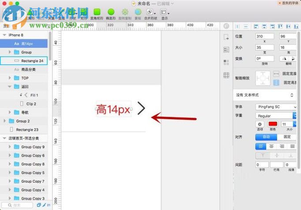Screen dimensions: 301x210
Task: Expand the Group 2 folder
Action: (4, 121)
